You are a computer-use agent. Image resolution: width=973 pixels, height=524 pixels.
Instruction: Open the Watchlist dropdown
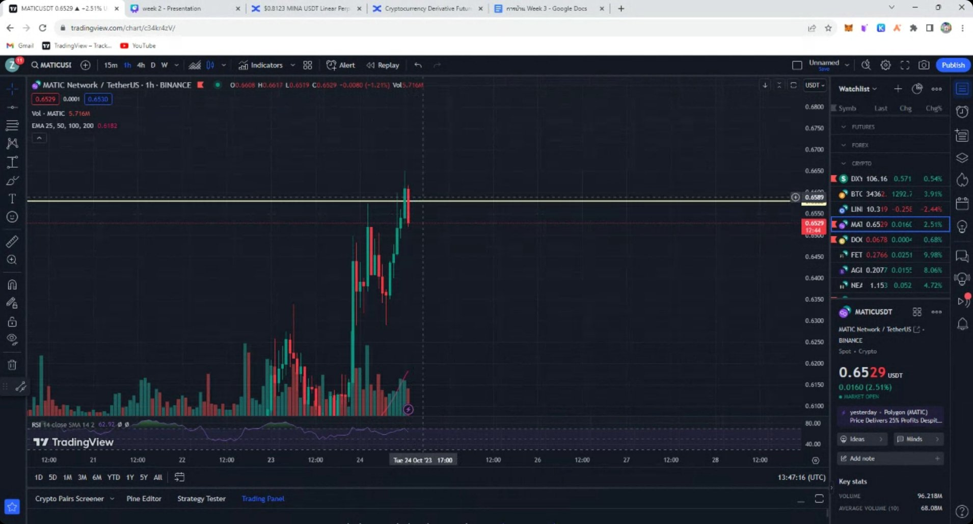click(x=858, y=89)
